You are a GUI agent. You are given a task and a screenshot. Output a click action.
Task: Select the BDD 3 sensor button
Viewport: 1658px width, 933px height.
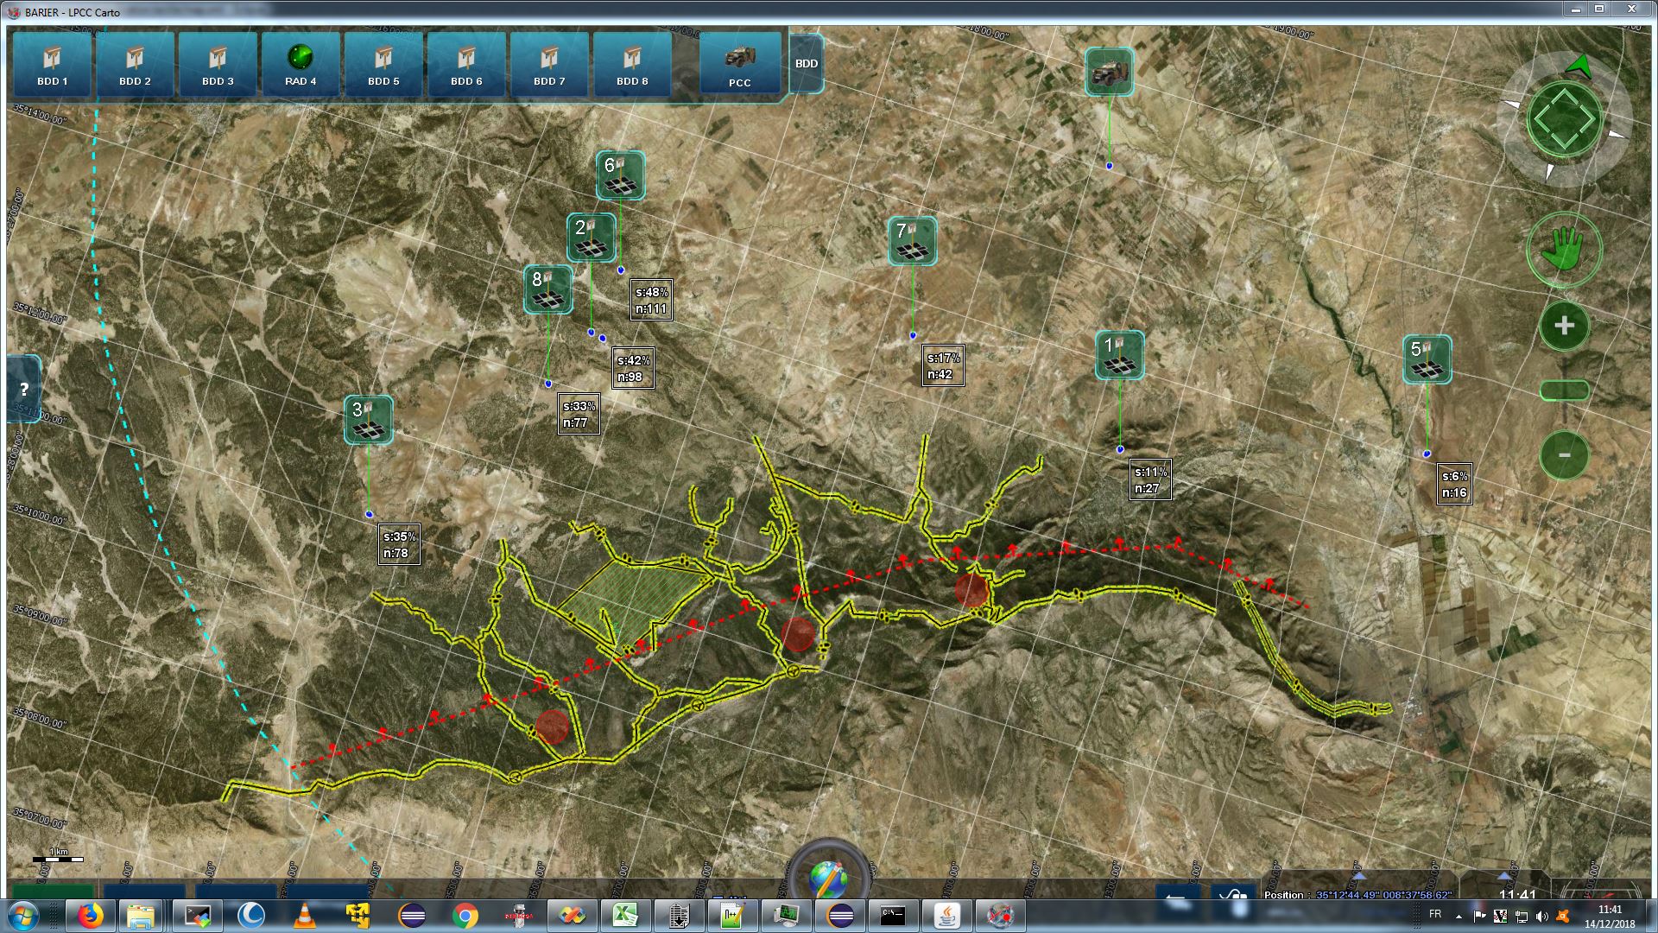218,65
